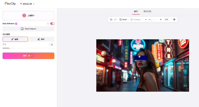The image size is (199, 107).
Task: Click the Compare button in toolbar
Action: point(136,19)
